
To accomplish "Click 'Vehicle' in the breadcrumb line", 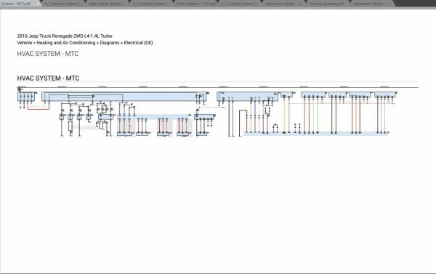I will [25, 43].
